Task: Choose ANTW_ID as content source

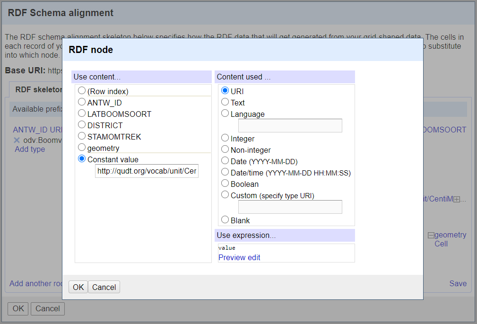Action: click(82, 102)
